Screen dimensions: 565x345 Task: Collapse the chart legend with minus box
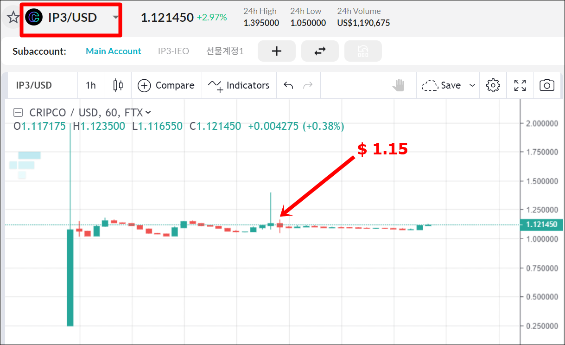pos(18,112)
